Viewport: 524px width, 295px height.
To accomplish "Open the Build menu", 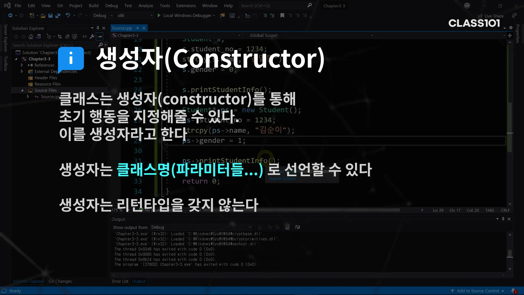I will (93, 6).
